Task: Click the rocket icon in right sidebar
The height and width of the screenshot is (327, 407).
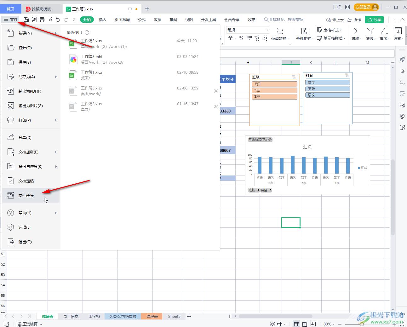Action: tap(402, 60)
